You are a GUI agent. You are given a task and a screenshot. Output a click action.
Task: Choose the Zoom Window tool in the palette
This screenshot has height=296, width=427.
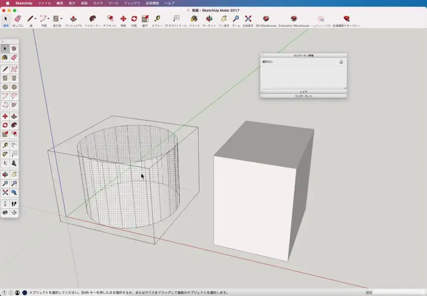pyautogui.click(x=14, y=184)
